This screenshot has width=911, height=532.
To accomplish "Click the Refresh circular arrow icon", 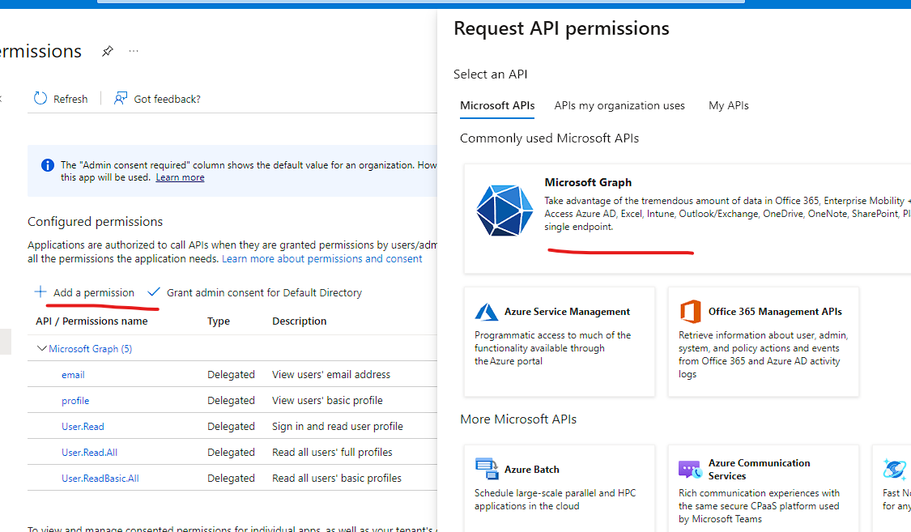I will coord(40,98).
